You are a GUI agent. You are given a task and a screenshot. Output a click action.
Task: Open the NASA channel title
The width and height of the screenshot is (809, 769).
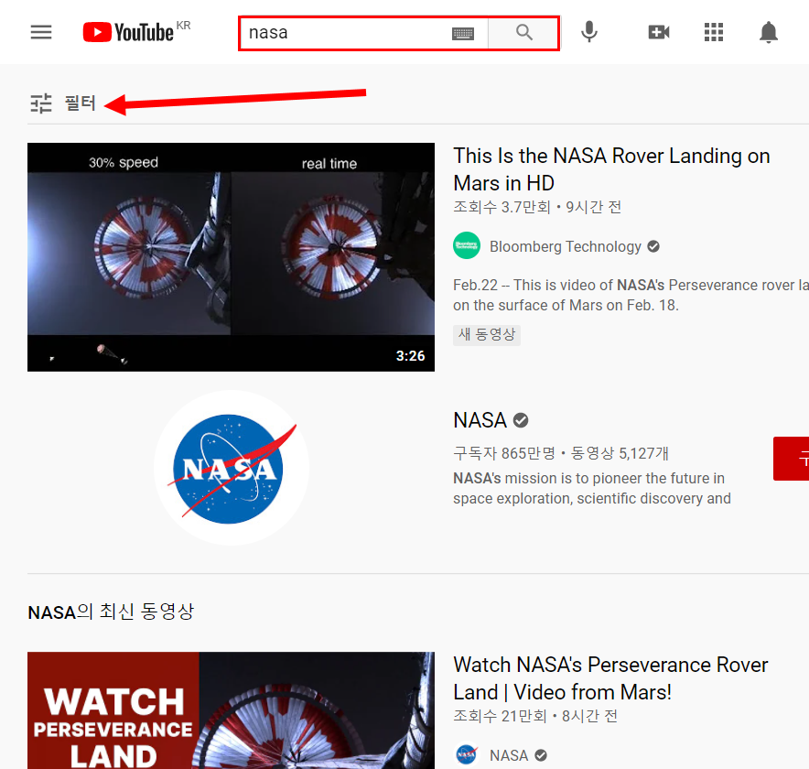click(x=480, y=420)
